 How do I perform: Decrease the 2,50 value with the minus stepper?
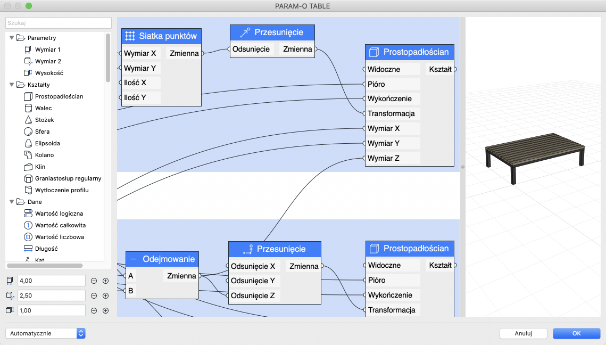point(94,295)
